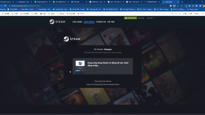
Task: Close the Dashboard - User tab
Action: [31, 2]
